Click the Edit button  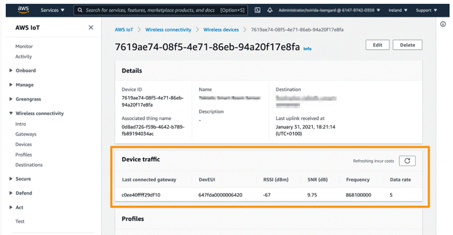(x=377, y=45)
